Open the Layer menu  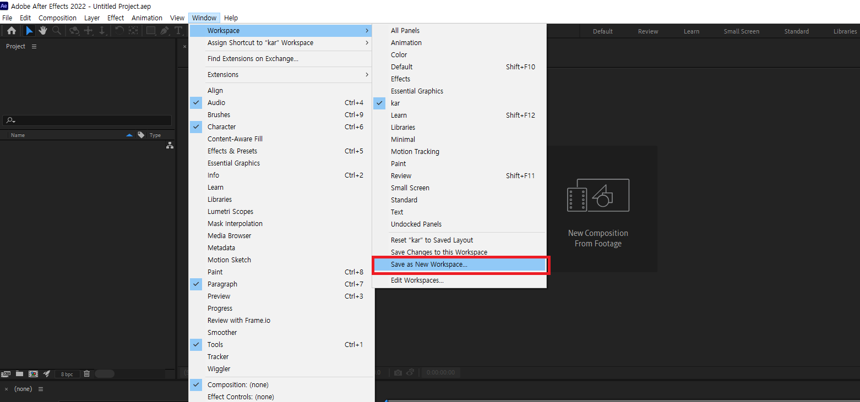tap(92, 18)
